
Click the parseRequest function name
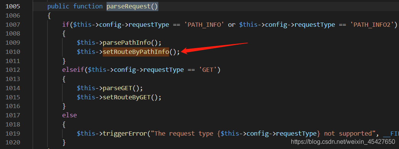click(x=129, y=6)
